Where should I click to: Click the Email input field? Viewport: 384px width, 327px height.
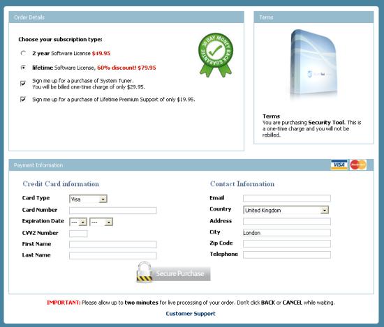[287, 198]
